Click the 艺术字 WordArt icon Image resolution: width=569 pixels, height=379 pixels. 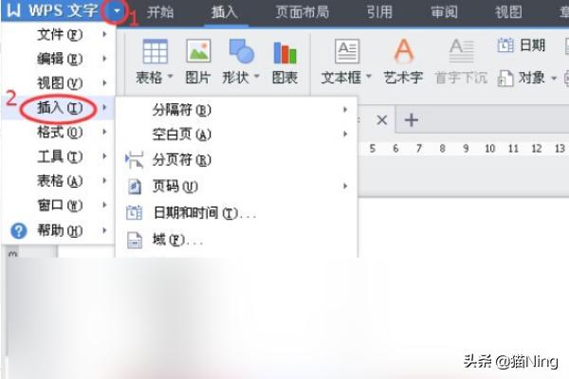[x=404, y=51]
